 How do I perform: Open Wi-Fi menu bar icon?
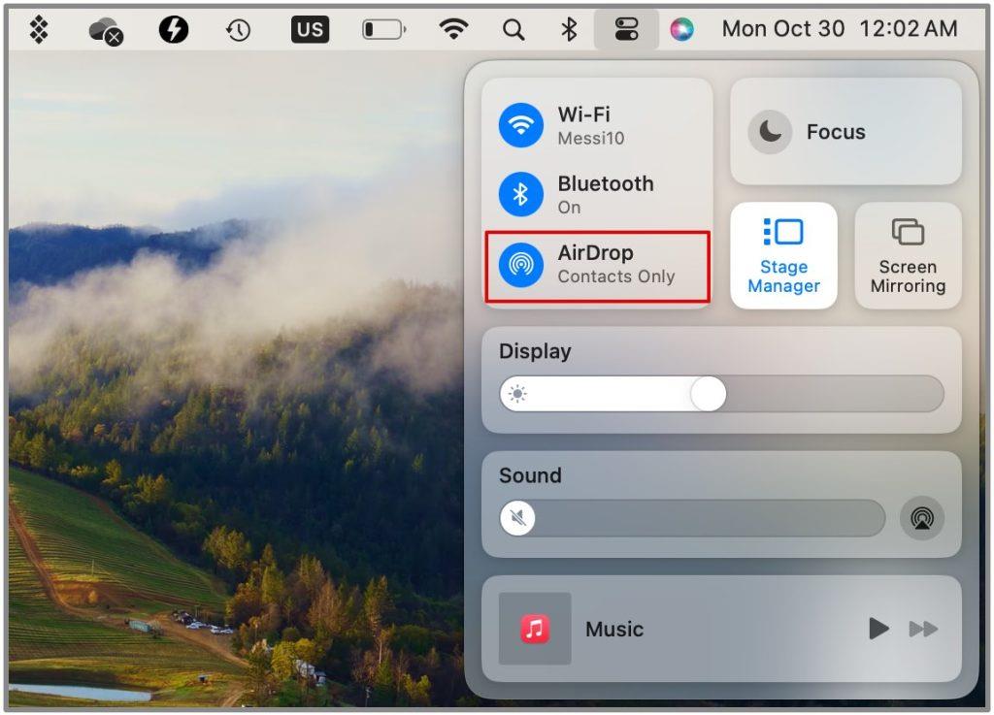pos(454,28)
